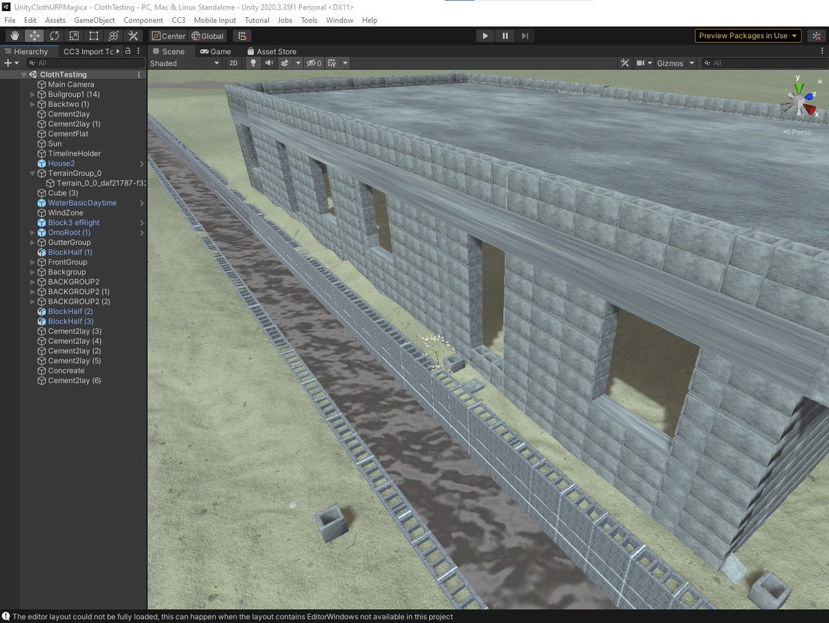This screenshot has width=829, height=623.
Task: Toggle the Hierarchy panel lock
Action: (x=128, y=51)
